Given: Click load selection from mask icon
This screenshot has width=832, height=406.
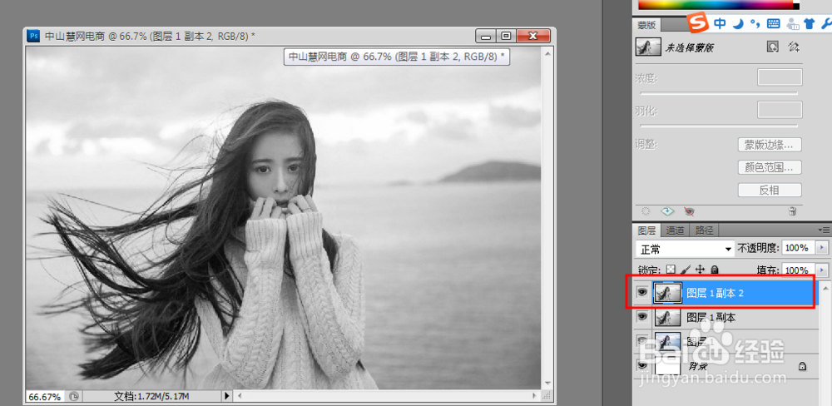Looking at the screenshot, I should (646, 211).
